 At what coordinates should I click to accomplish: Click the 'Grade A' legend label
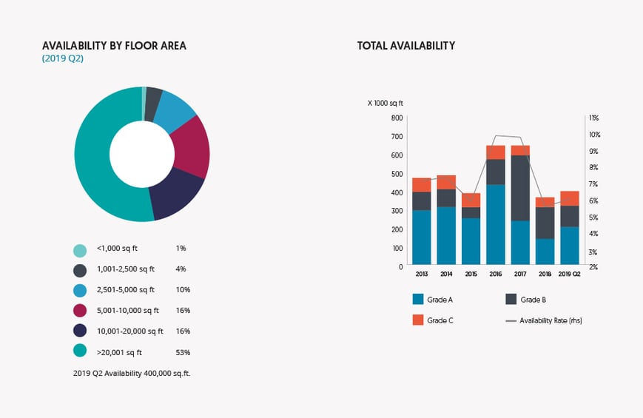[x=440, y=300]
